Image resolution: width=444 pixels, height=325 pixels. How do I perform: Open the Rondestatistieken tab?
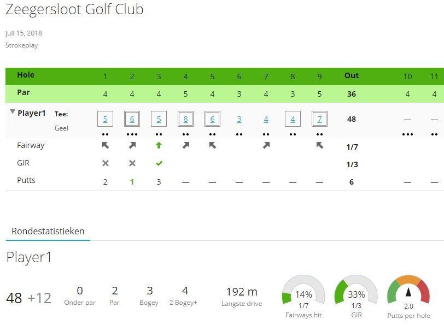point(48,231)
